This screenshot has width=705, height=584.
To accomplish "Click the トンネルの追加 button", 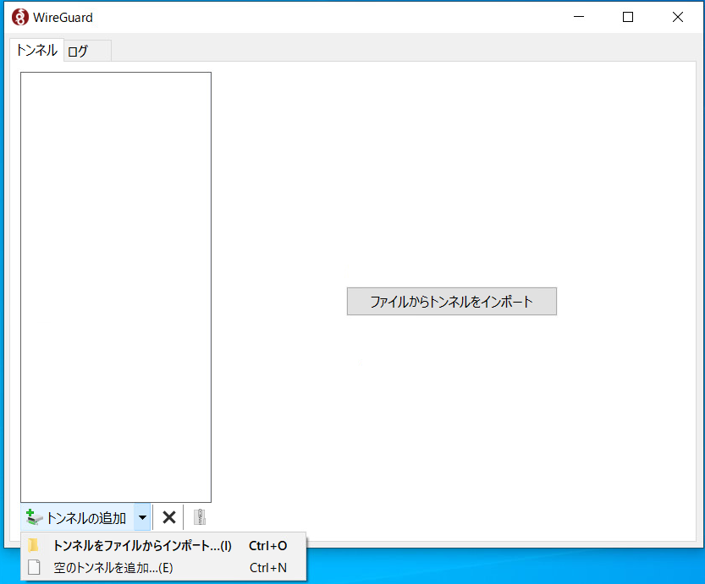I will click(77, 517).
